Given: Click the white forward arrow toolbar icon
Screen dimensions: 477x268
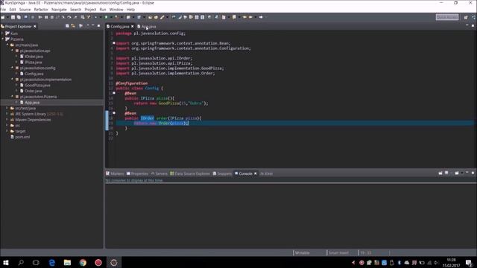Looking at the screenshot, I should tap(261, 17).
